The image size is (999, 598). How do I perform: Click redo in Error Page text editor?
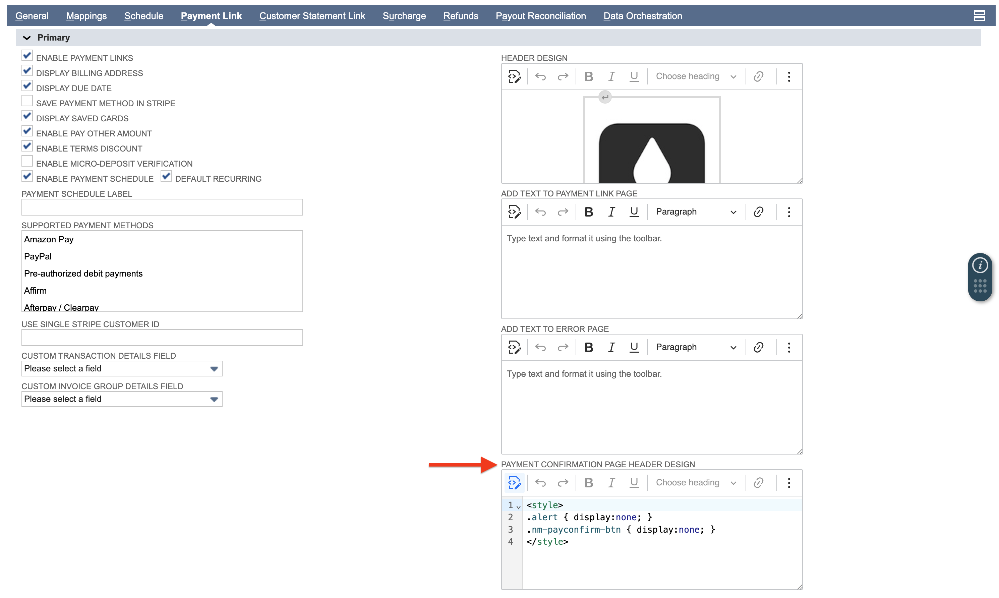tap(563, 347)
